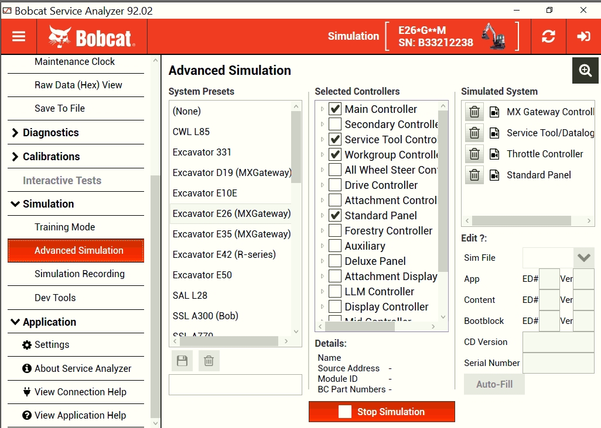Check the Deluxe Panel checkbox
Screen dimensions: 601x428
coord(334,261)
